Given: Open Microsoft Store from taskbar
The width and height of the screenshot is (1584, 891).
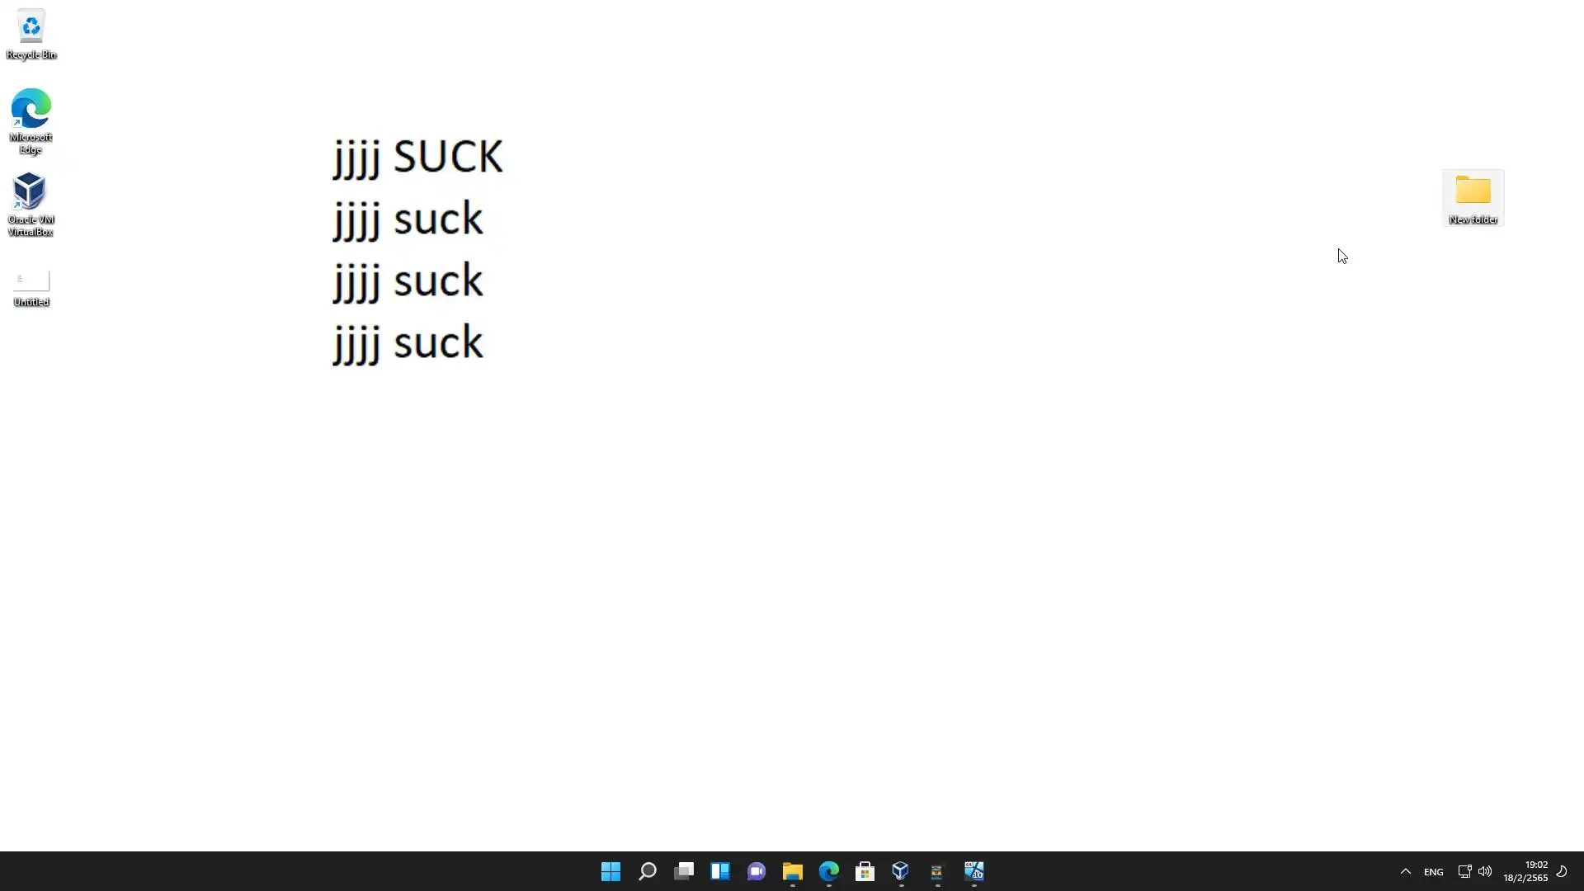Looking at the screenshot, I should (865, 871).
